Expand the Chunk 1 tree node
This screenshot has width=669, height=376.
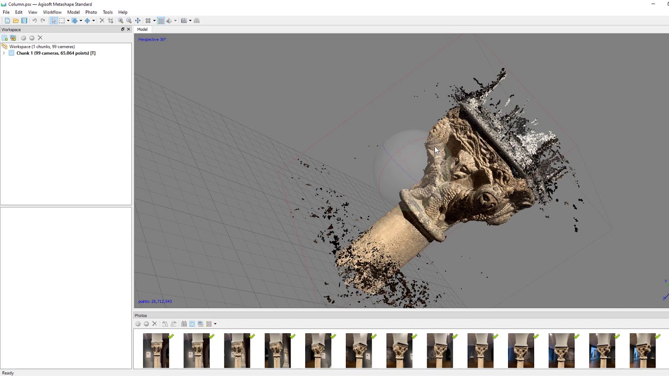pos(4,53)
